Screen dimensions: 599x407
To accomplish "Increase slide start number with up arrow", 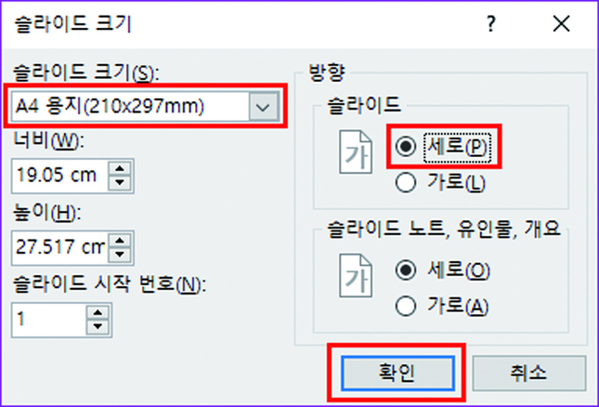I will (x=96, y=312).
